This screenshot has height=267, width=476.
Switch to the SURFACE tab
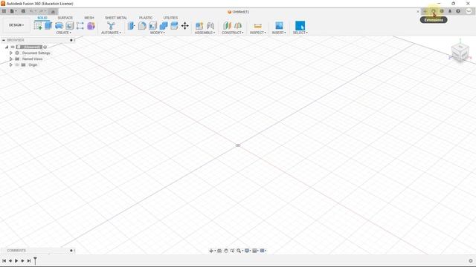[x=65, y=18]
